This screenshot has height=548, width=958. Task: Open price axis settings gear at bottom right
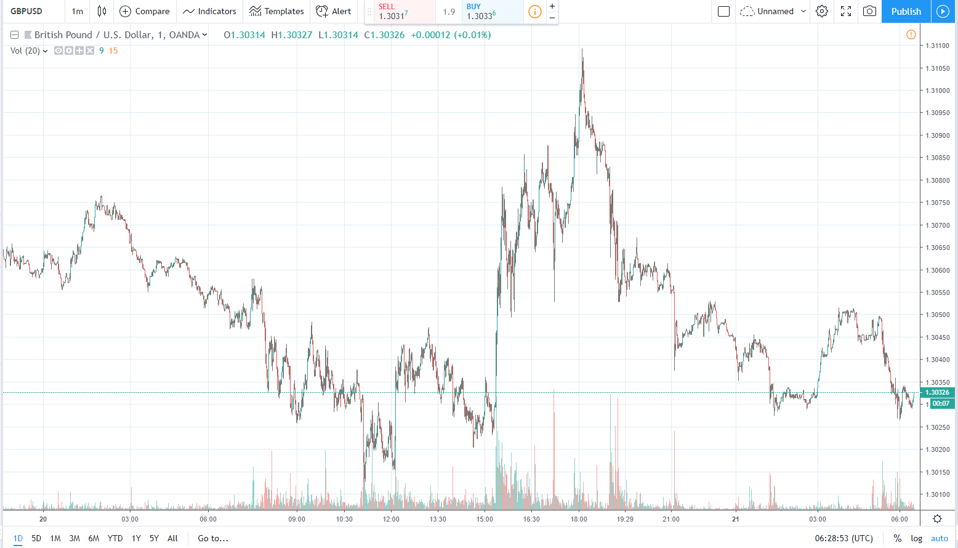(x=937, y=518)
